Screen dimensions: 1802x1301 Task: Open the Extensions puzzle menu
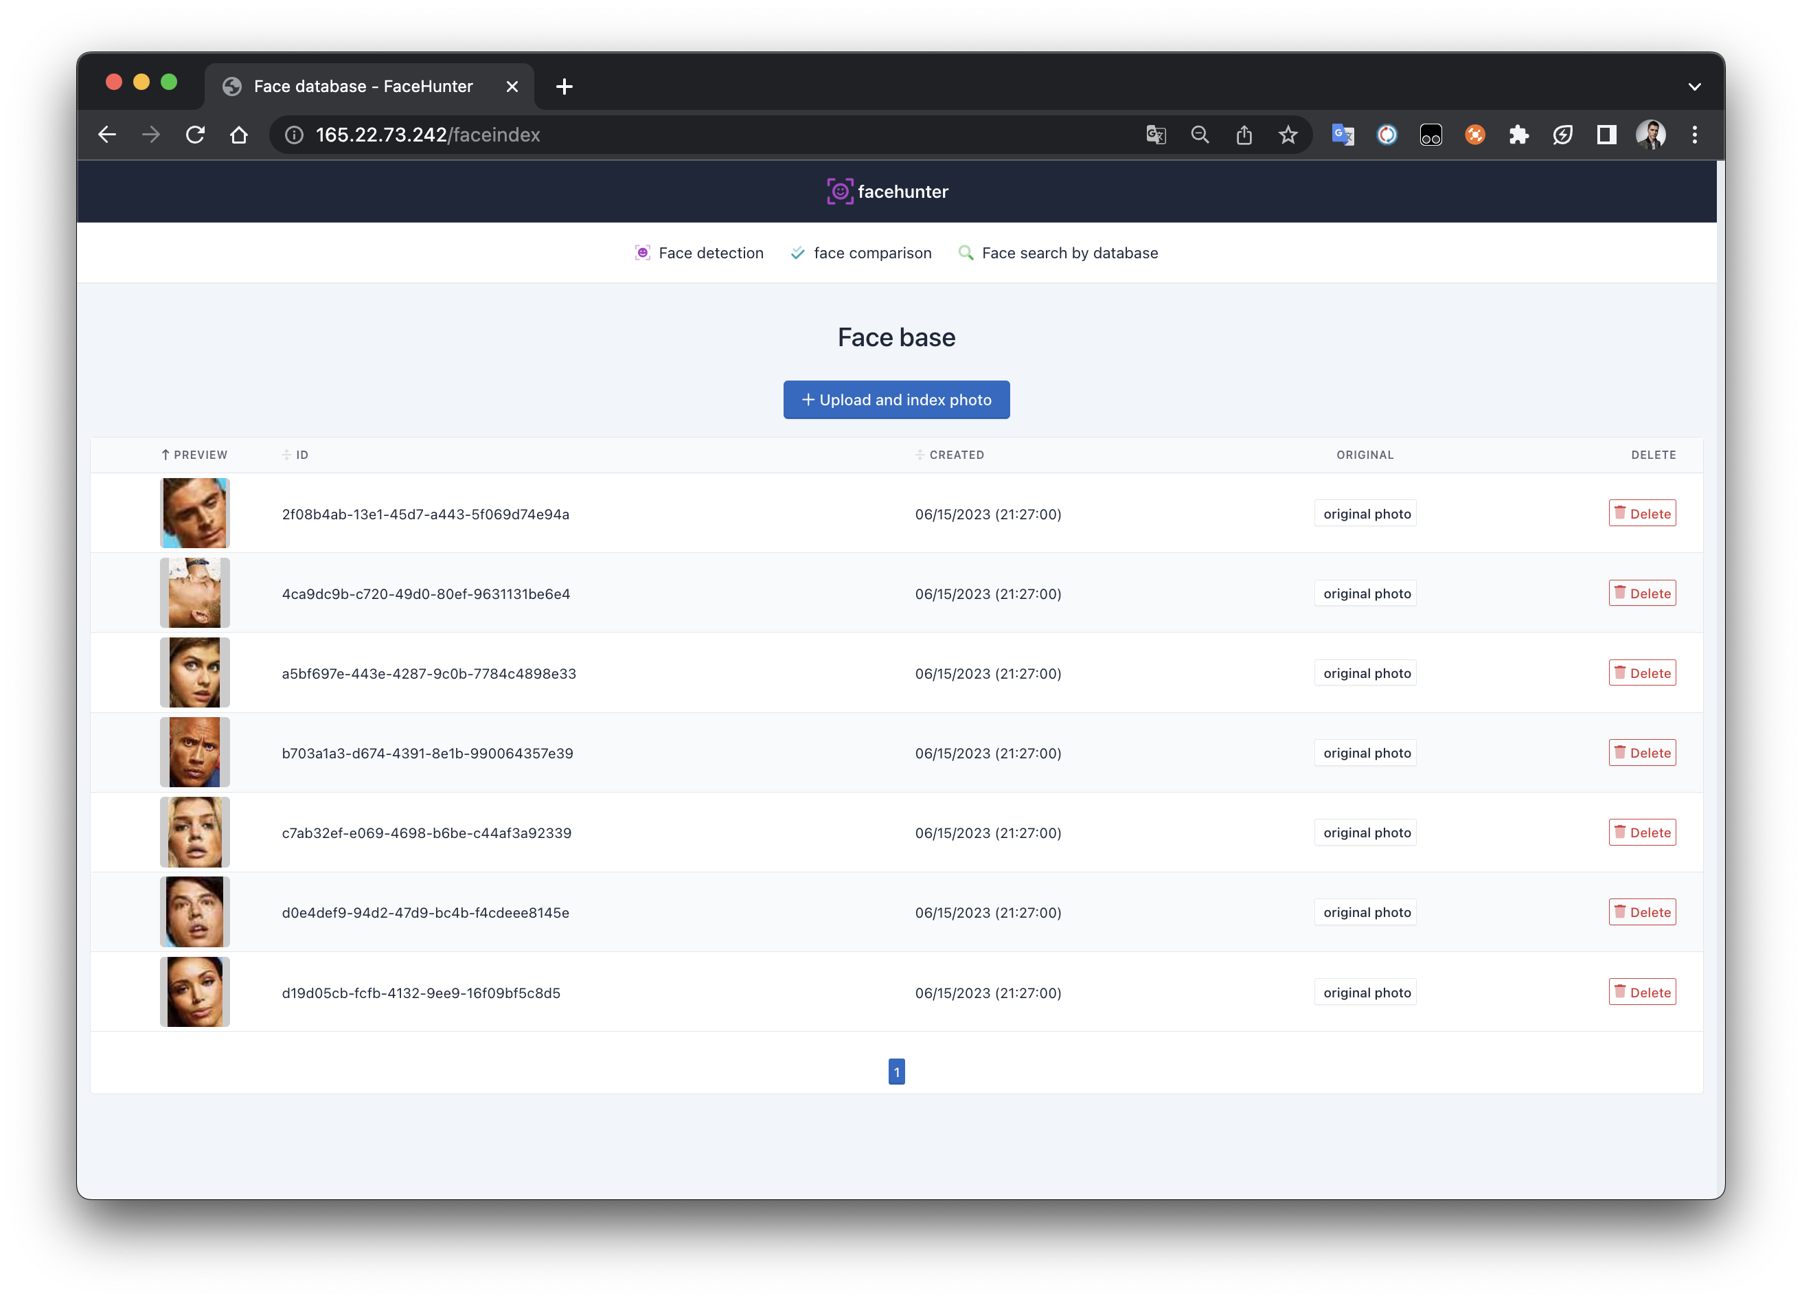tap(1519, 135)
